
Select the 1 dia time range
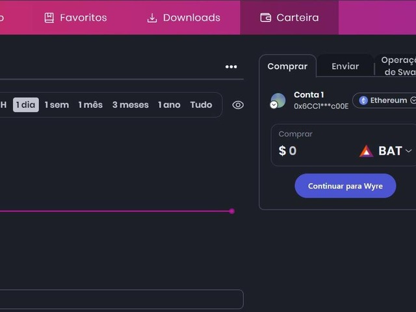[x=26, y=105]
